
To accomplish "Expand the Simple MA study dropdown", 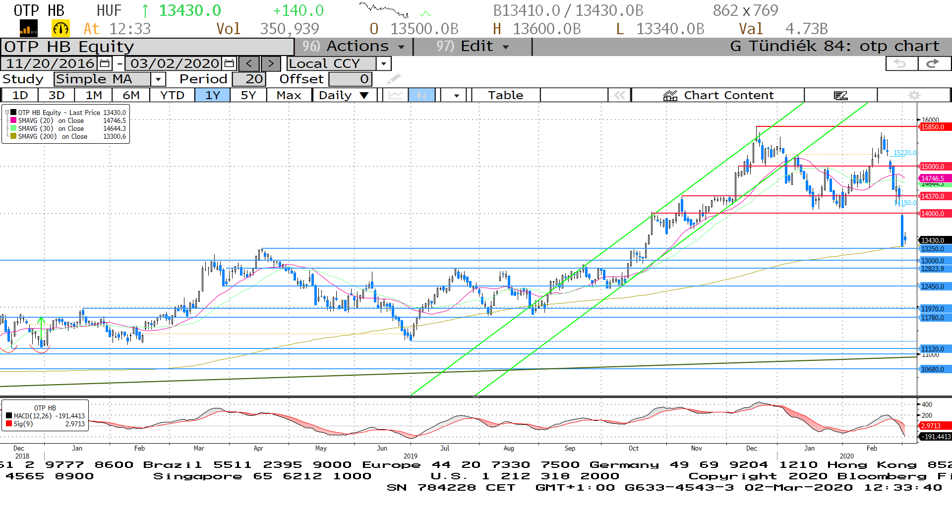I will tap(158, 79).
